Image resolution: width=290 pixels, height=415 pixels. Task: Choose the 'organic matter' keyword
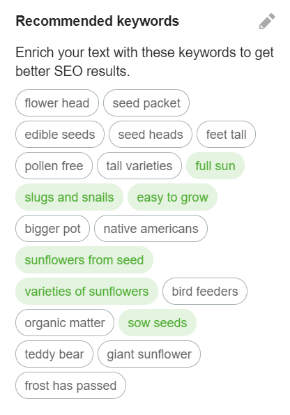point(65,323)
